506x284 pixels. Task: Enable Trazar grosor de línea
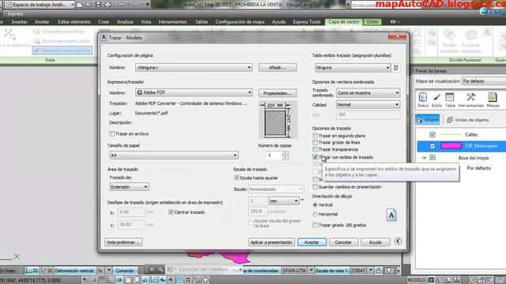click(315, 142)
